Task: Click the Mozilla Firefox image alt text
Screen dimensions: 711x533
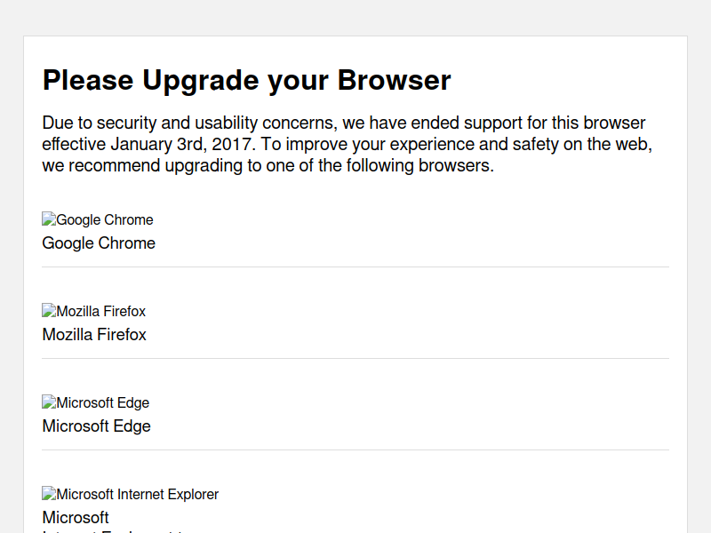Action: (x=101, y=312)
